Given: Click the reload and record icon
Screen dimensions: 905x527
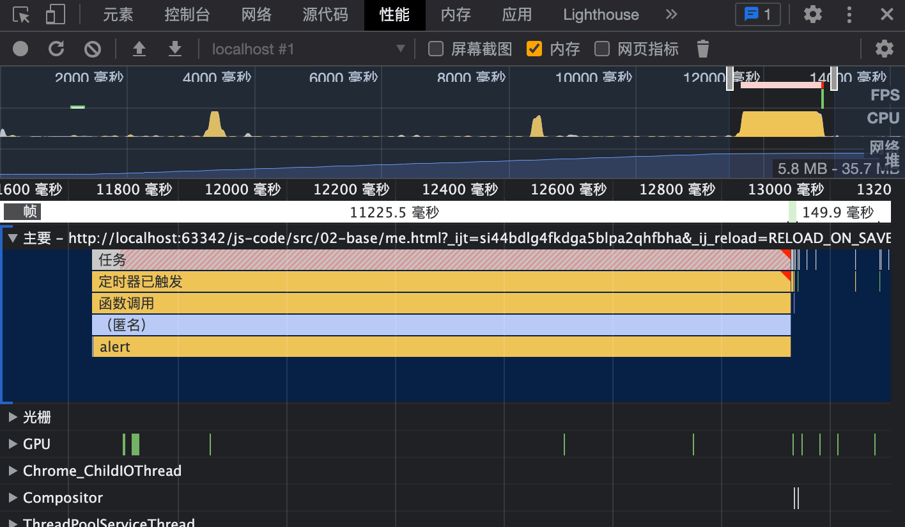Looking at the screenshot, I should coord(57,49).
